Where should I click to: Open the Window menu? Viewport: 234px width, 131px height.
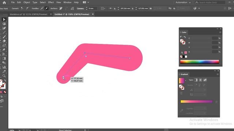tap(67, 3)
